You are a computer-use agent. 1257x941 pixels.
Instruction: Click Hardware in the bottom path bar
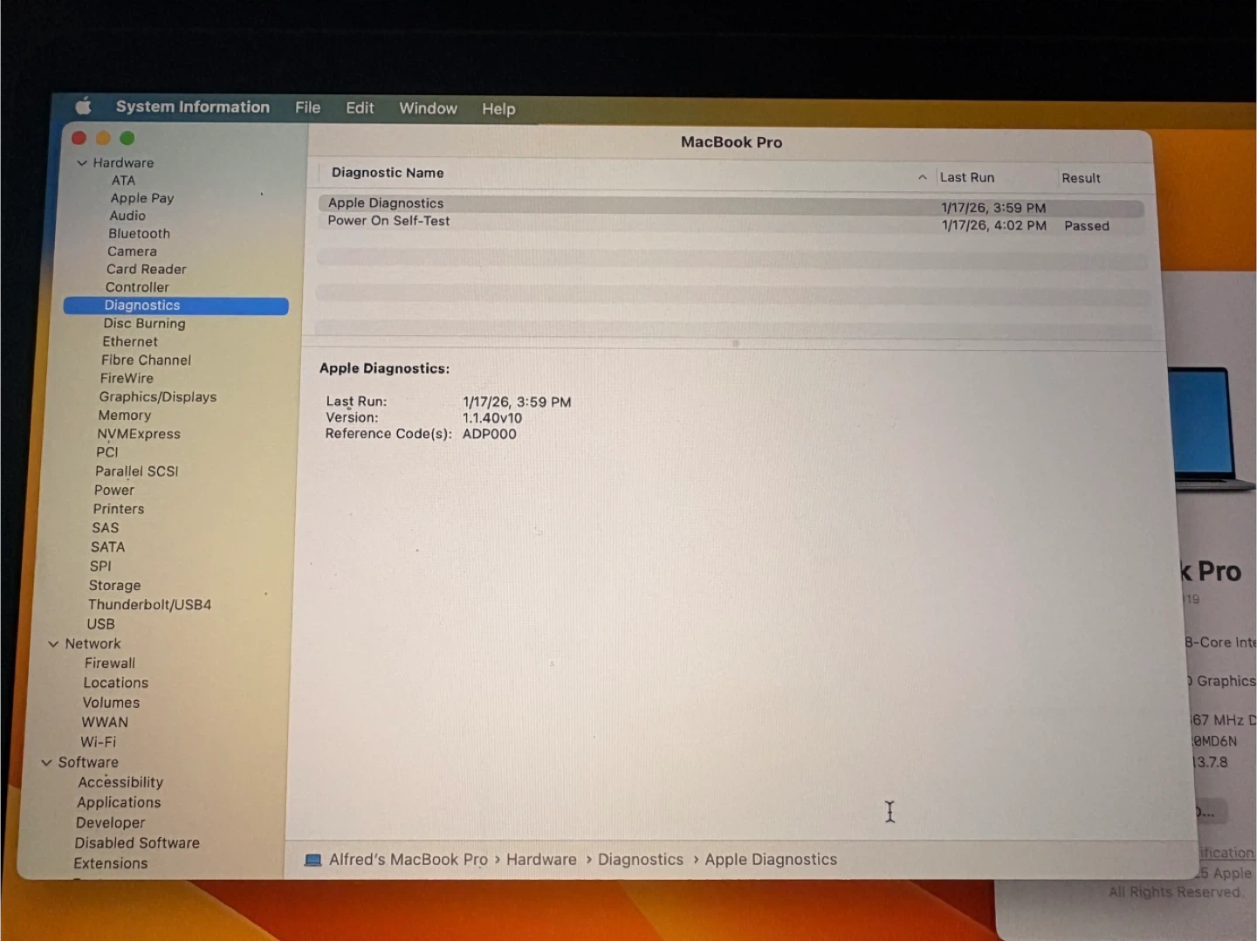(541, 860)
